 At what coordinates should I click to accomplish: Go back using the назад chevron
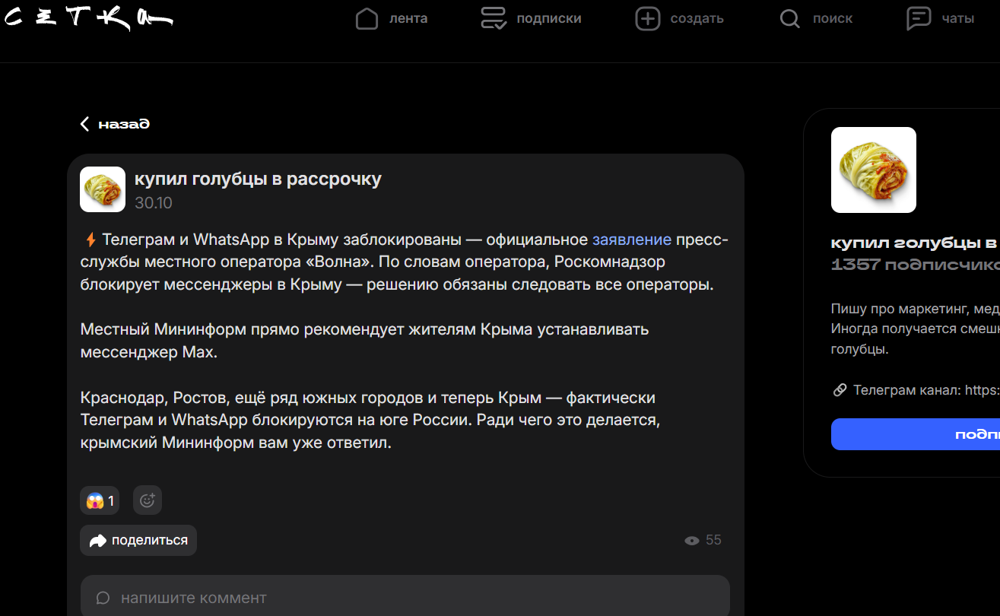coord(85,124)
